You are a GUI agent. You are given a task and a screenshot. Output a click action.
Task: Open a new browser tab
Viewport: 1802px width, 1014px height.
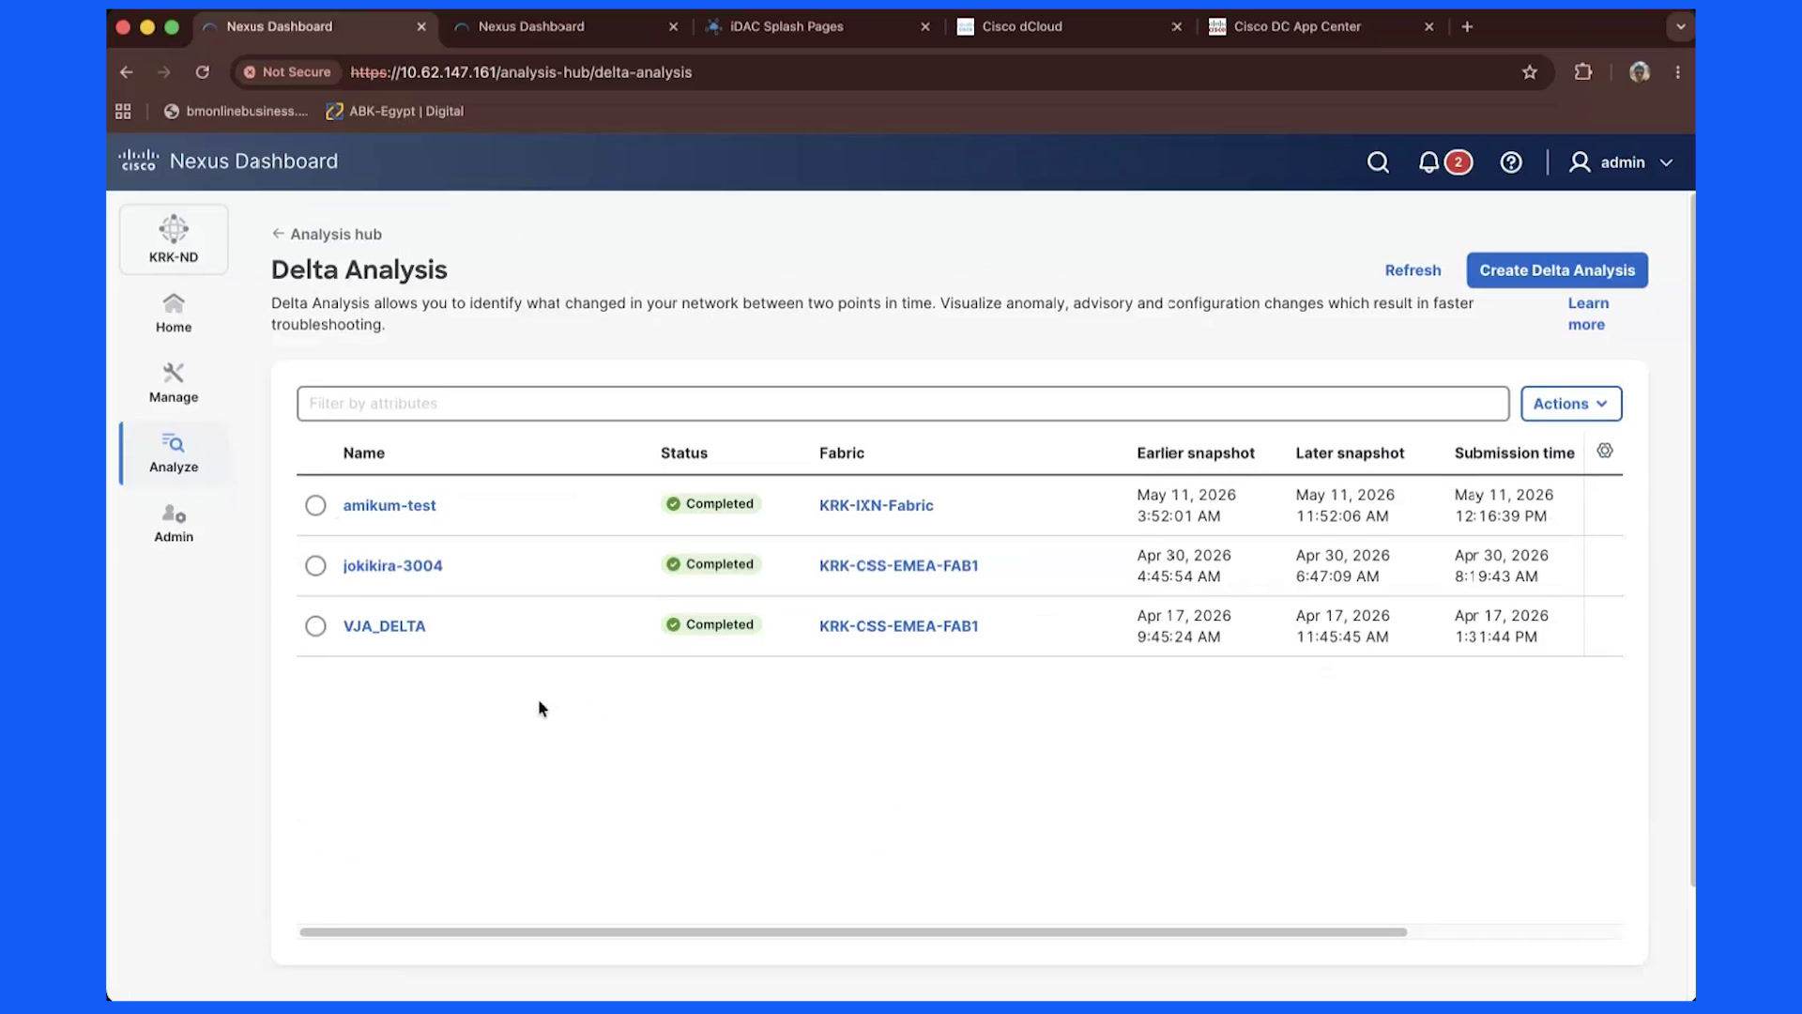pos(1467,26)
